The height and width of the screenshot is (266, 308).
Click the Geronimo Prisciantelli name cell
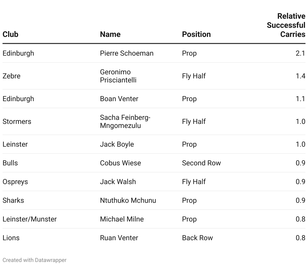click(118, 76)
